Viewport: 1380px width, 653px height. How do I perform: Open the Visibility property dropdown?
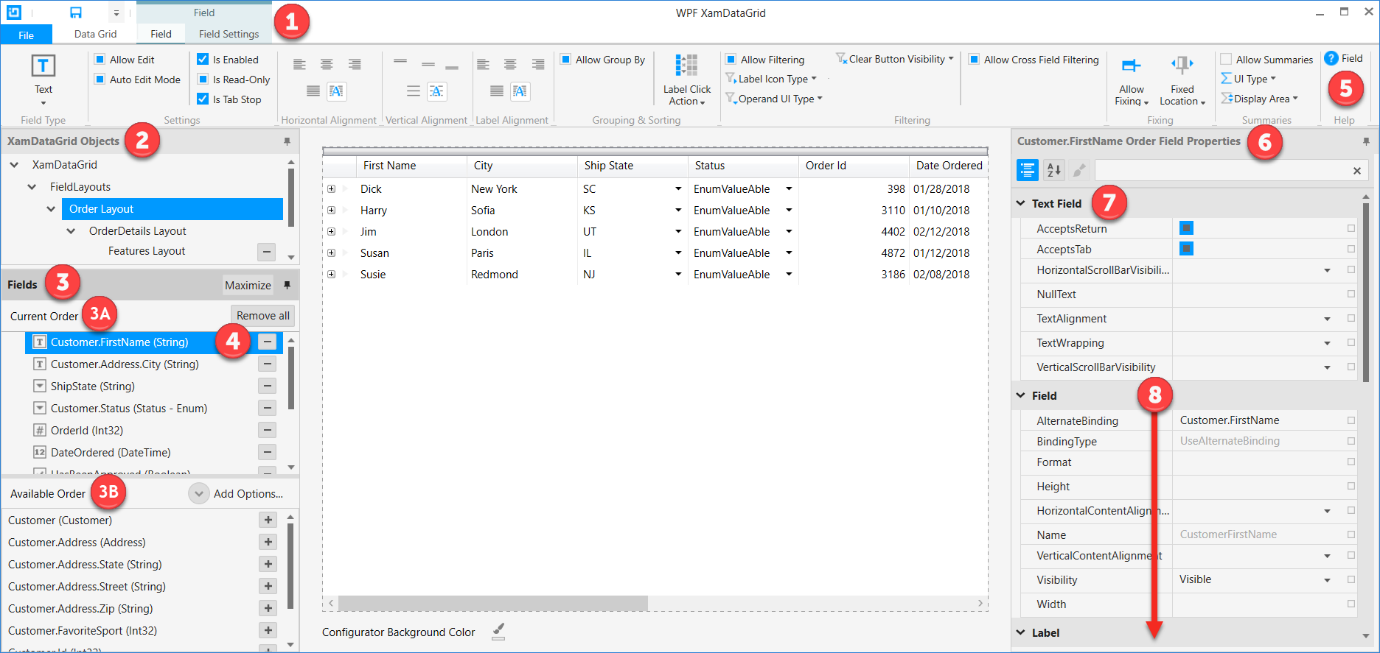(1327, 580)
